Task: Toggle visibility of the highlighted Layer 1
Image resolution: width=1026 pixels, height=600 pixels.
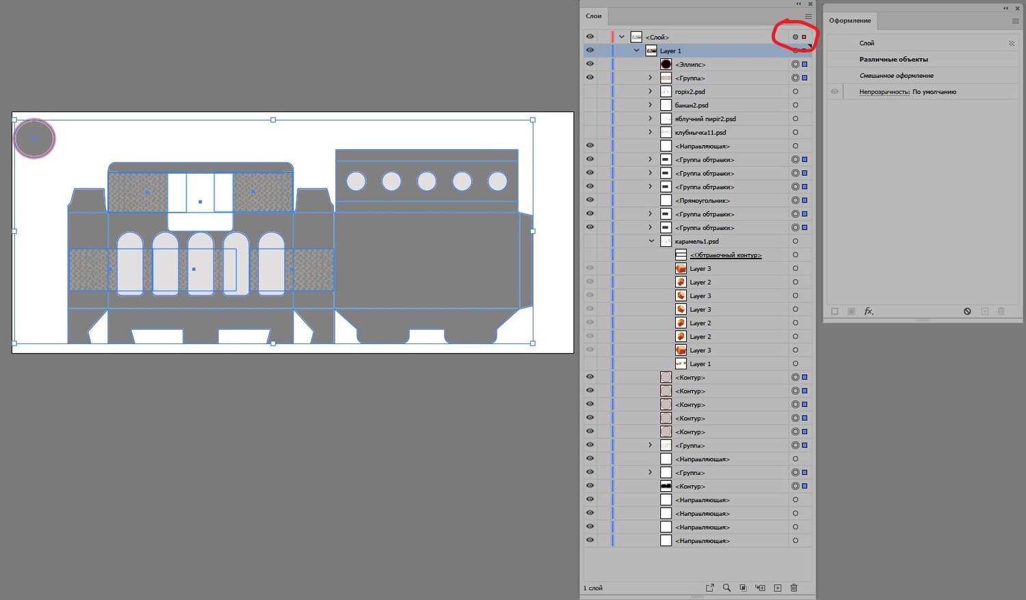Action: pyautogui.click(x=590, y=51)
